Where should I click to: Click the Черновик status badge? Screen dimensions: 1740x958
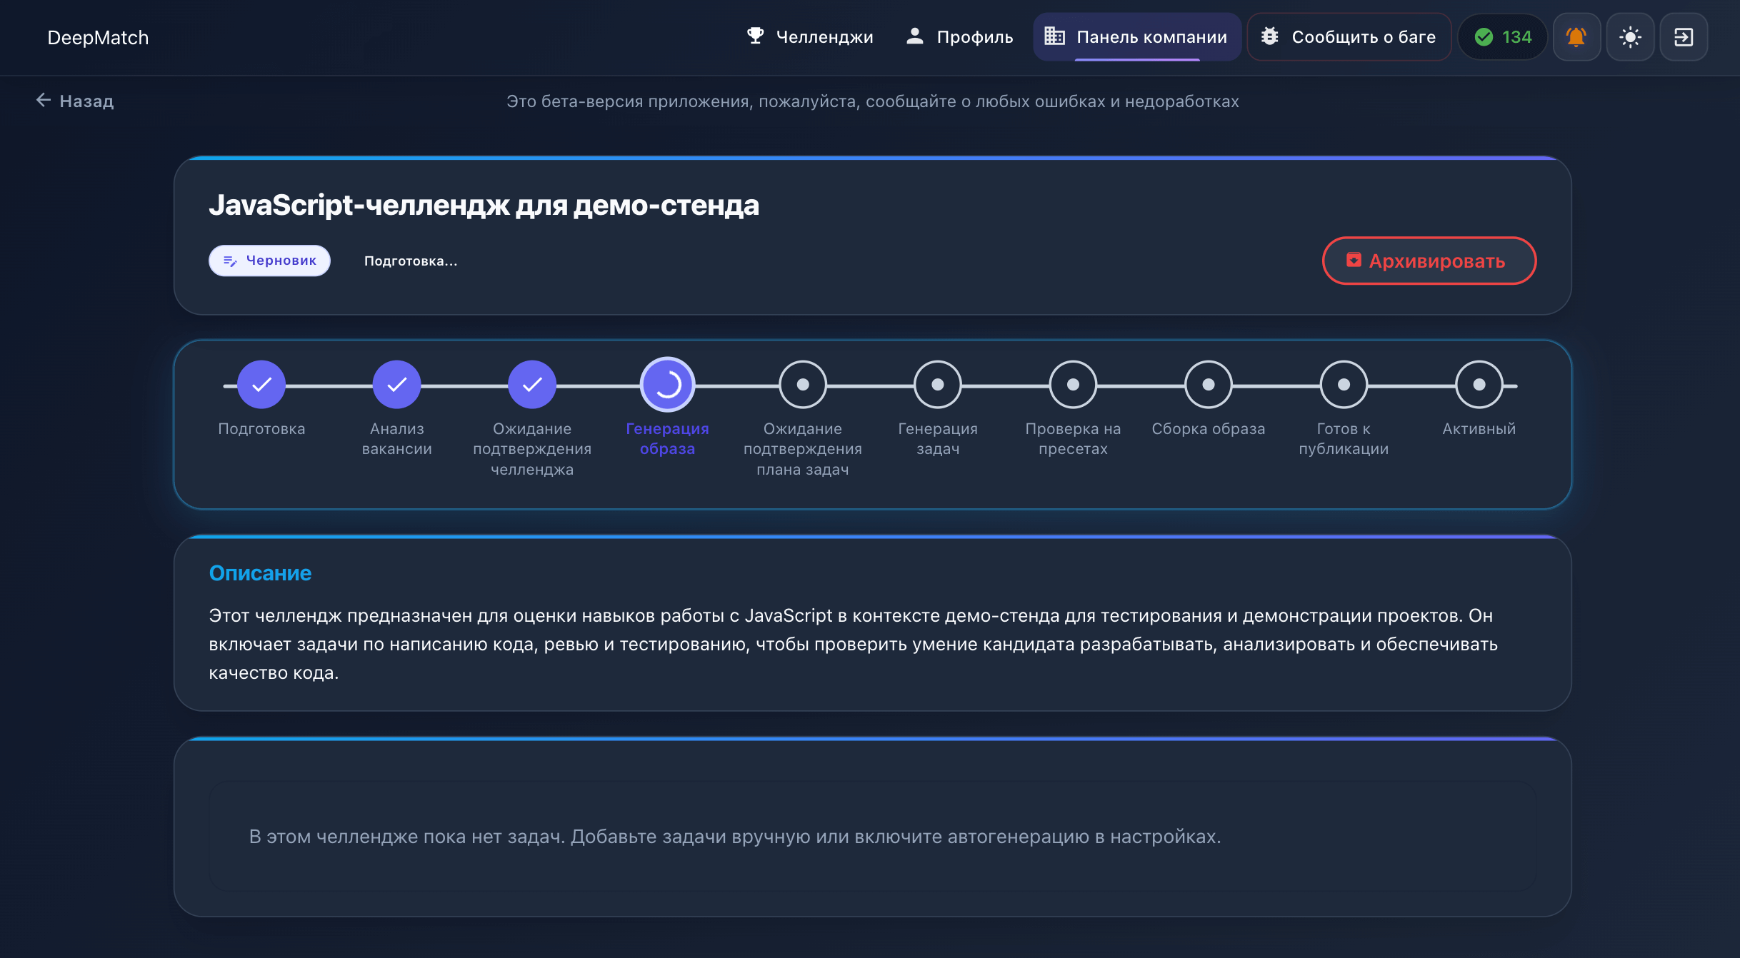269,260
